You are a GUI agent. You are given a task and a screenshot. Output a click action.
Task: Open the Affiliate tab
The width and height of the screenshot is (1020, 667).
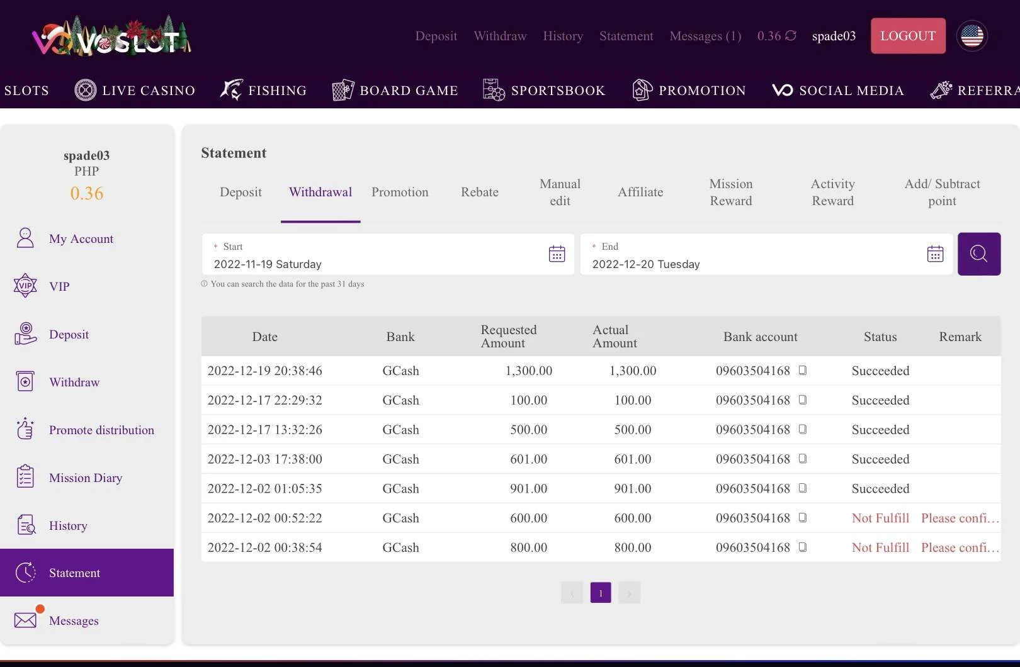(x=640, y=193)
